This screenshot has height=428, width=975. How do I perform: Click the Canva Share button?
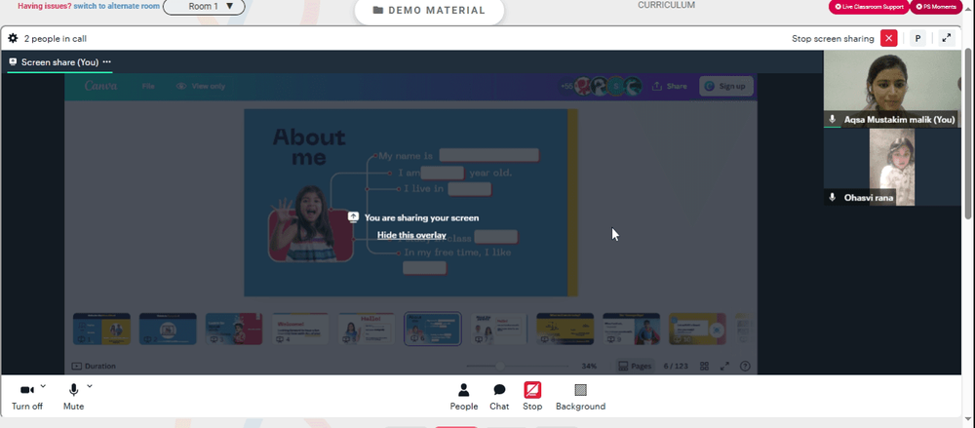[669, 87]
